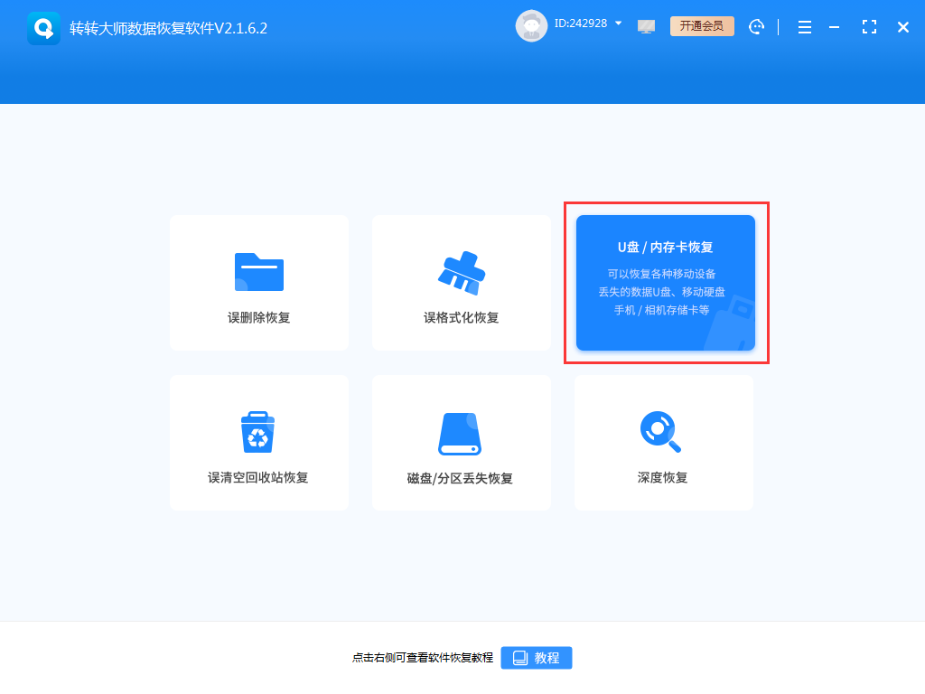Click the ID:242928 account text
The width and height of the screenshot is (925, 694).
click(581, 23)
